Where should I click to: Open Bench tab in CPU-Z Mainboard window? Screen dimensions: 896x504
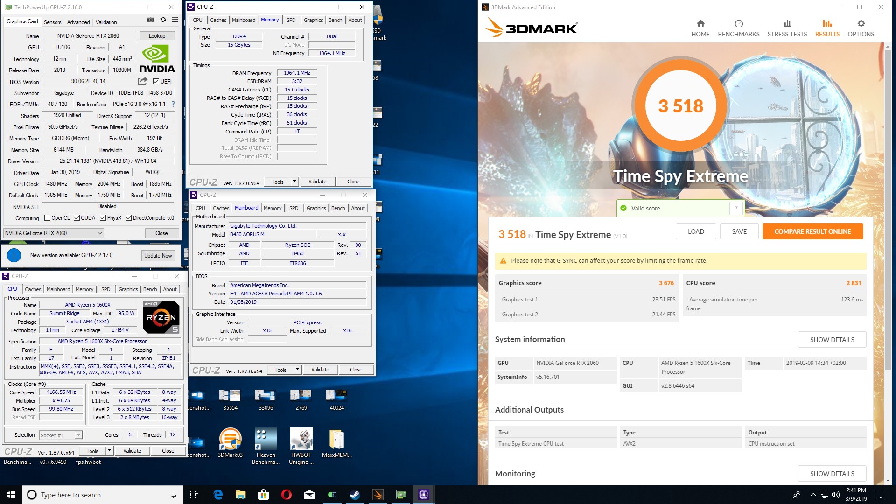point(338,208)
